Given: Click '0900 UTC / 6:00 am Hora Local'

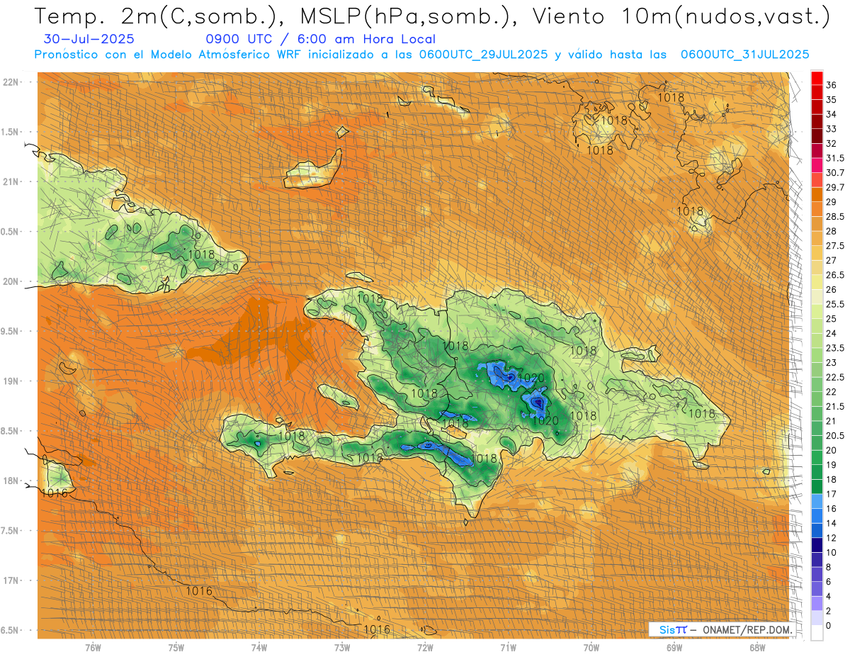Looking at the screenshot, I should coord(320,39).
